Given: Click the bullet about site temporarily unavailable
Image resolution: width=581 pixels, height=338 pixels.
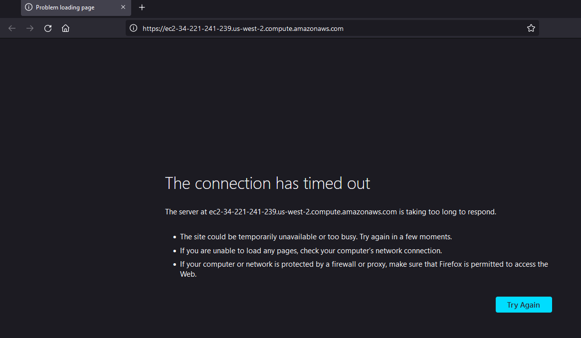Looking at the screenshot, I should (x=316, y=237).
